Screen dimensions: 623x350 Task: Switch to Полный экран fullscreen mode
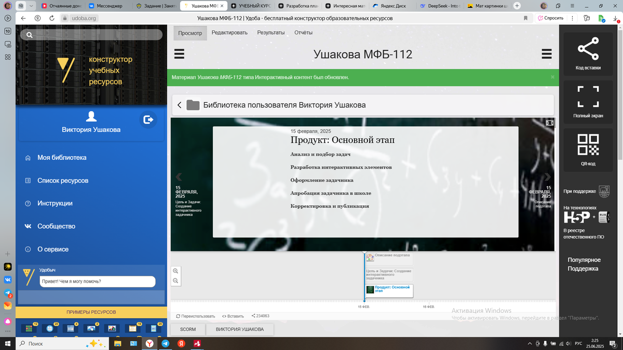pos(588,97)
